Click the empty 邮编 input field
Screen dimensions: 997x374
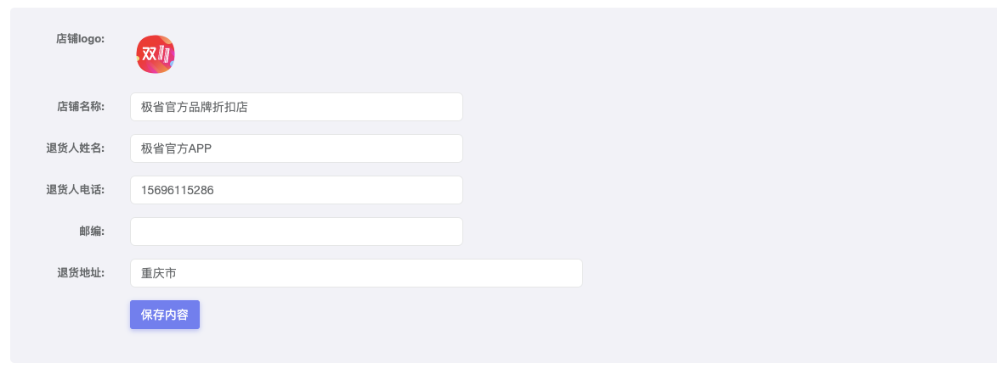(297, 232)
